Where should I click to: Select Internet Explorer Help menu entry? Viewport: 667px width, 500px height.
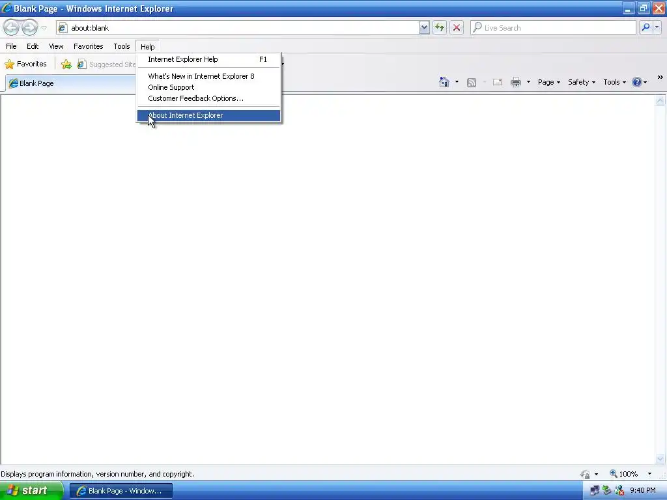click(x=208, y=59)
